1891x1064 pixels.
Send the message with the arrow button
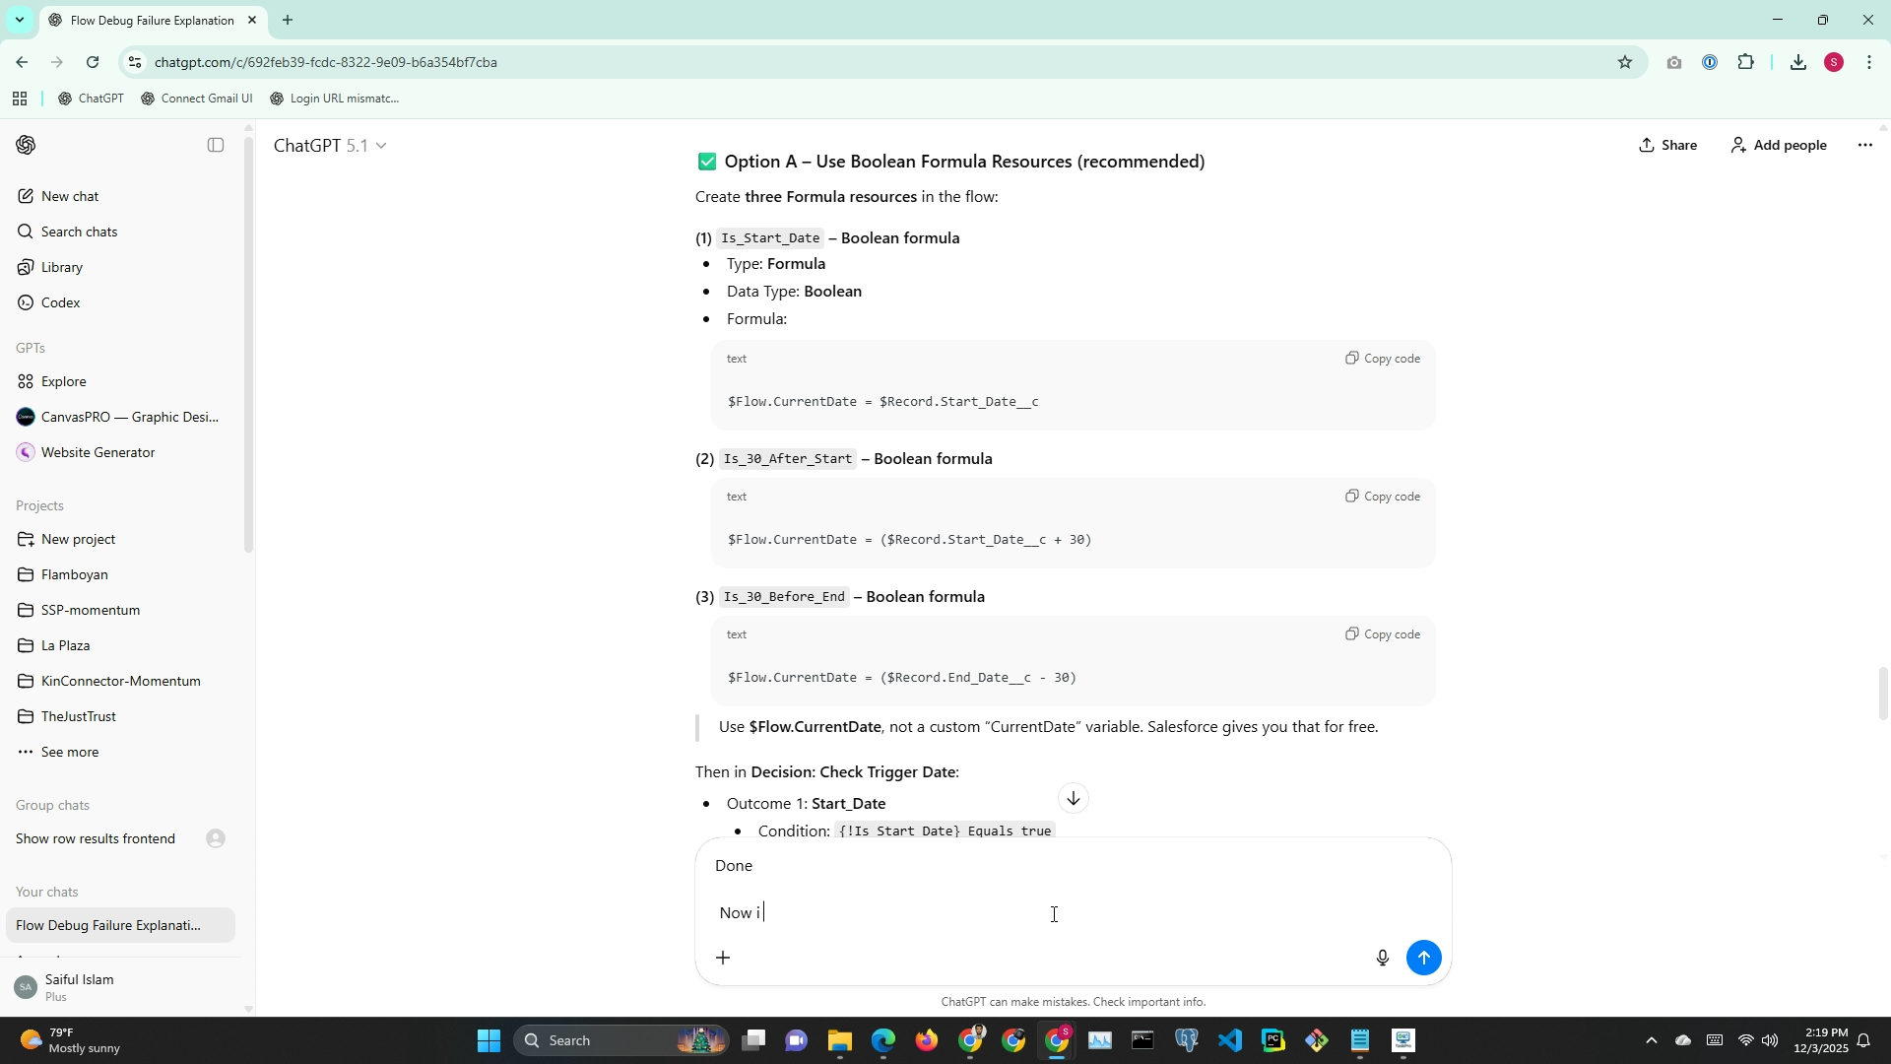(1423, 958)
